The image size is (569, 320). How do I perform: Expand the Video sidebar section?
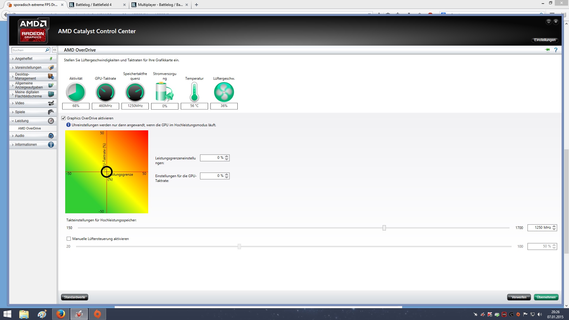[x=20, y=103]
